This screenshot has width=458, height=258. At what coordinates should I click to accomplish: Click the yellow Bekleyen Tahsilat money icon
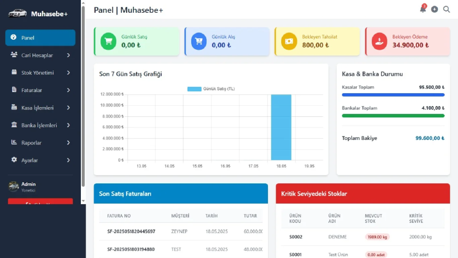click(x=289, y=42)
